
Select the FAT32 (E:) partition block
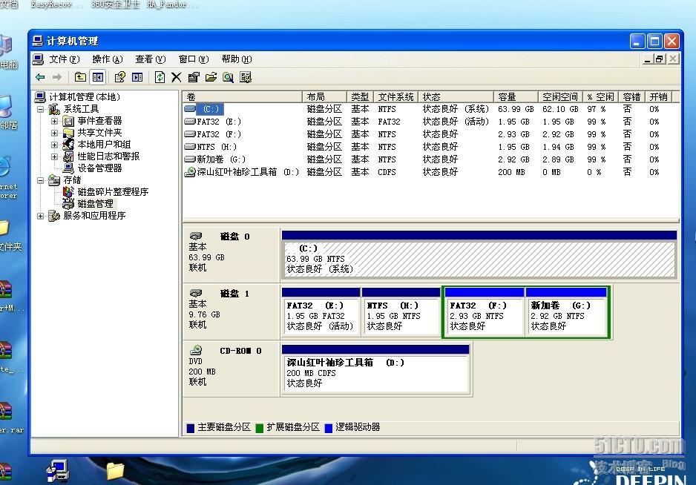pos(321,312)
